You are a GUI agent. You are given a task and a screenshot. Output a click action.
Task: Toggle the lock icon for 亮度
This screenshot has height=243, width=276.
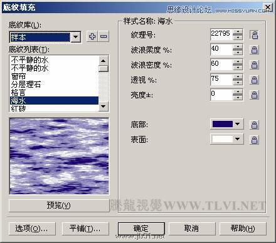(x=254, y=95)
